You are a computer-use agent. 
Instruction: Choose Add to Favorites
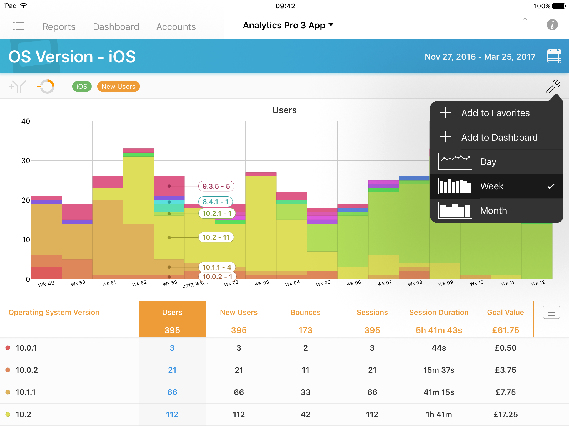495,113
